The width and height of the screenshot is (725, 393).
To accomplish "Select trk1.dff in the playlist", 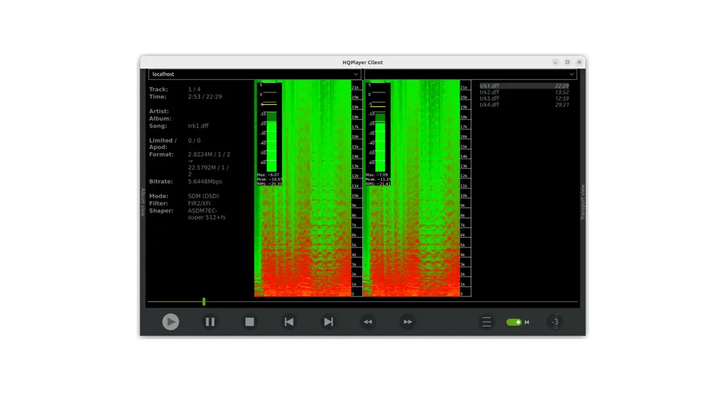I will coord(524,86).
